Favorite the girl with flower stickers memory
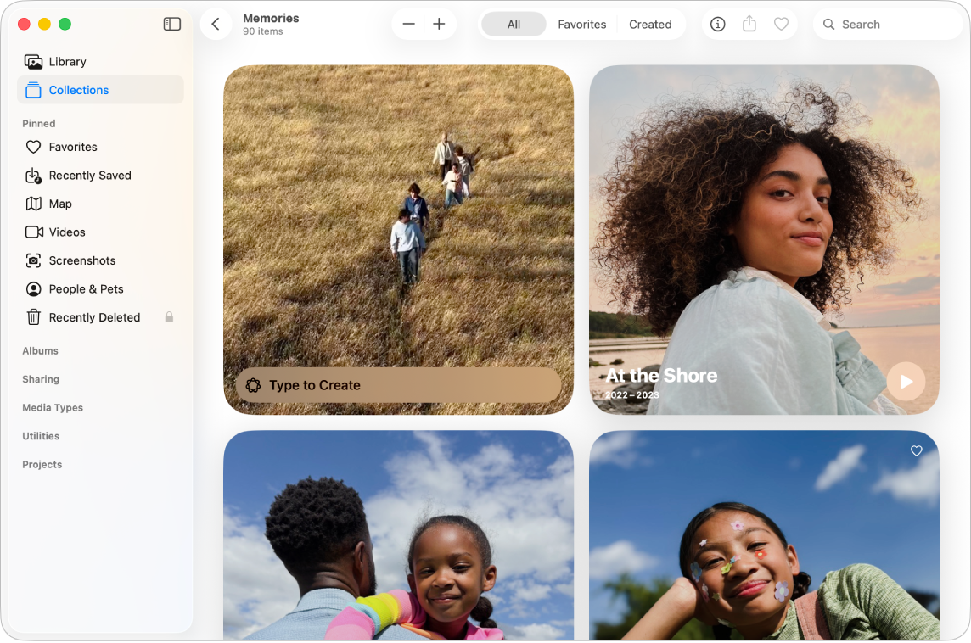The image size is (971, 643). coord(916,450)
